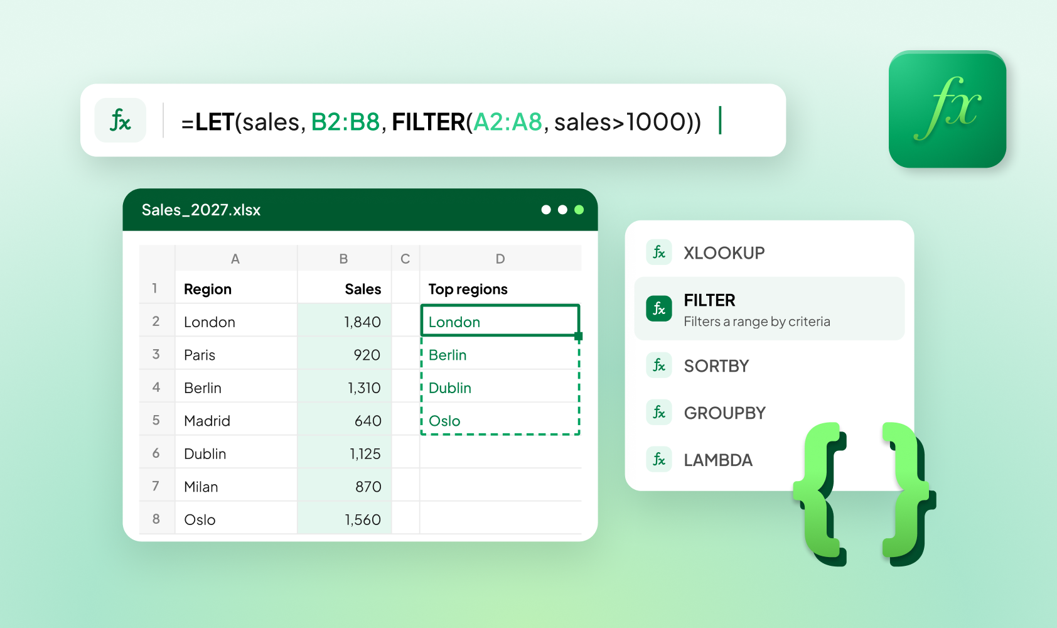This screenshot has width=1057, height=628.
Task: Select row 8 header
Action: (156, 519)
